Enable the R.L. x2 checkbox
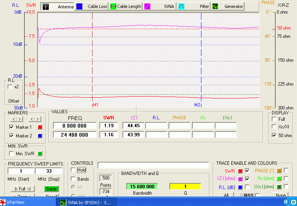Screen dimensions: 297x206 coord(10,87)
